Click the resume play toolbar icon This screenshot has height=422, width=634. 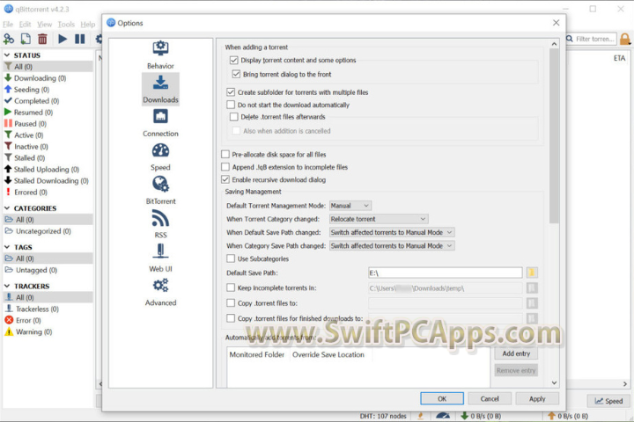63,39
